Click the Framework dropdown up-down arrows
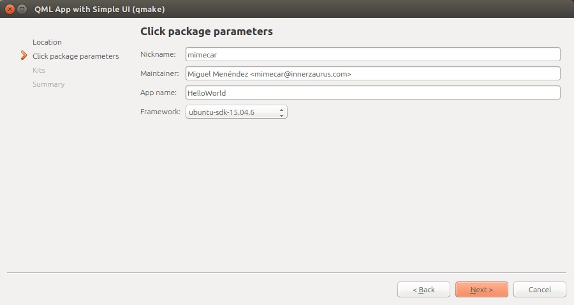The height and width of the screenshot is (305, 574). click(281, 112)
